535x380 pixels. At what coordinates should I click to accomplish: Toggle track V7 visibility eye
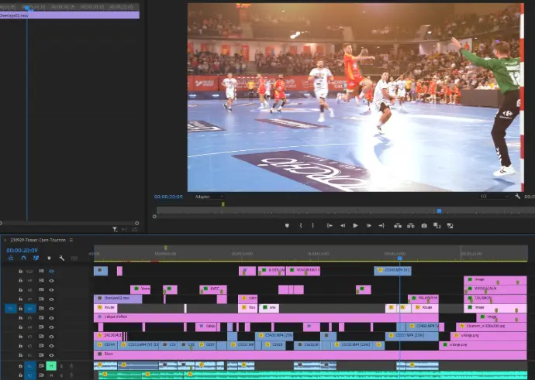51,300
